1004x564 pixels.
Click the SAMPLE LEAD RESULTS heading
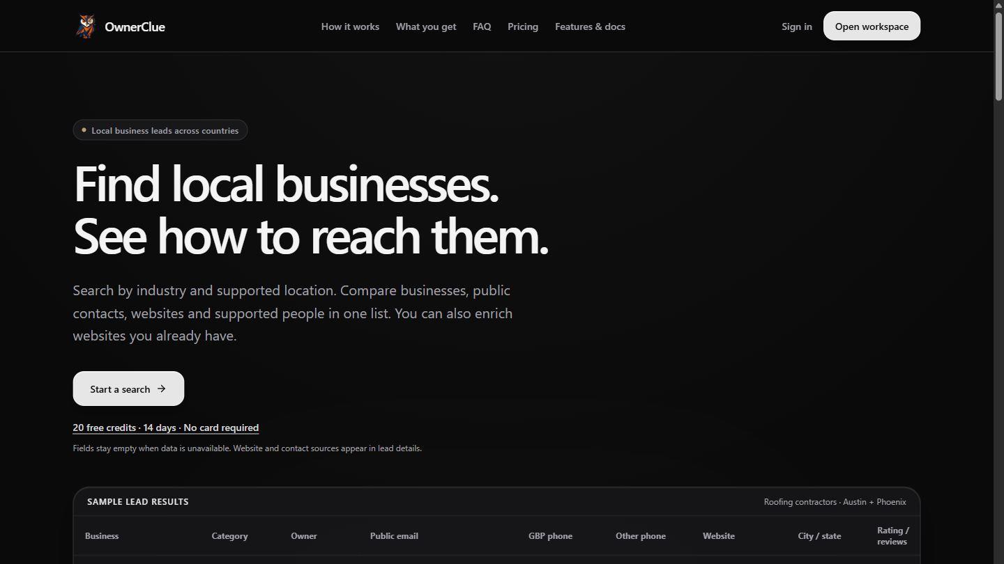pos(138,501)
